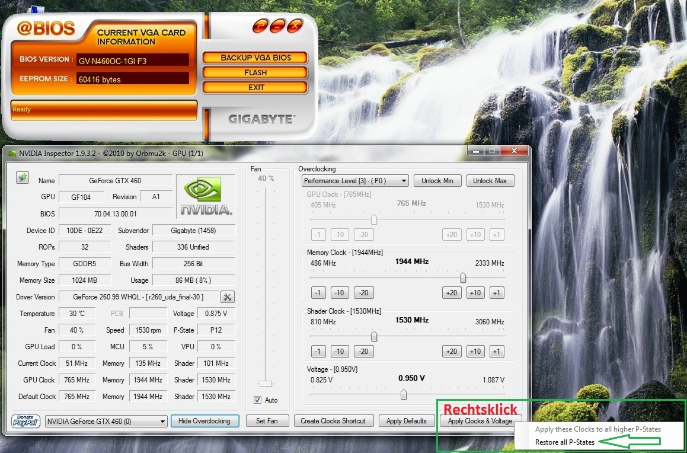Image resolution: width=687 pixels, height=453 pixels.
Task: Open driver settings wrench icon
Action: (x=228, y=297)
